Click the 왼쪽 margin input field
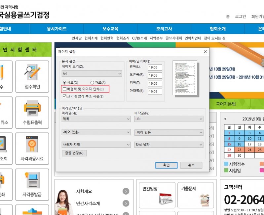Image resolution: width=264 pixels, height=215 pixels. click(x=155, y=67)
